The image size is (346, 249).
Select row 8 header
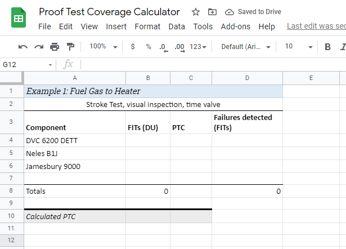[11, 190]
